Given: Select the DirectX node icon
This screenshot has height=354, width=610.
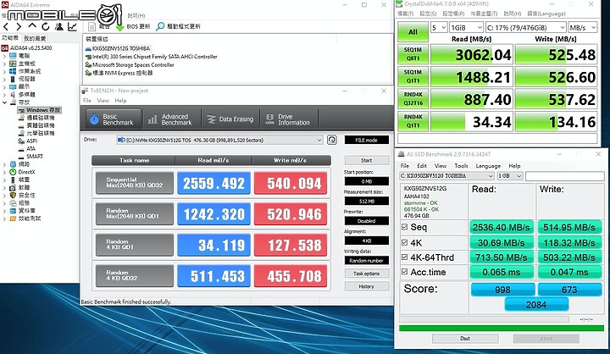Looking at the screenshot, I should coord(13,172).
